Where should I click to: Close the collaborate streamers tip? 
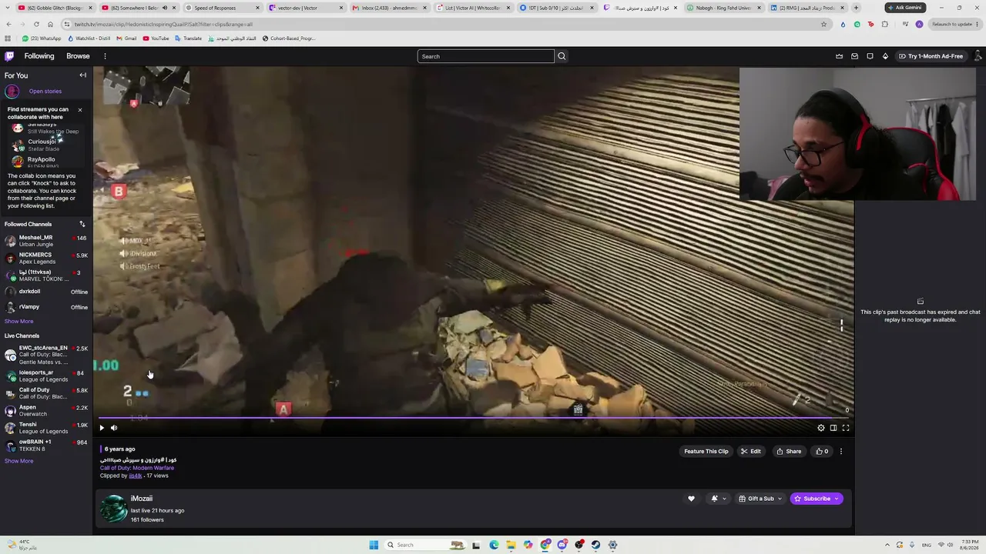[x=79, y=110]
